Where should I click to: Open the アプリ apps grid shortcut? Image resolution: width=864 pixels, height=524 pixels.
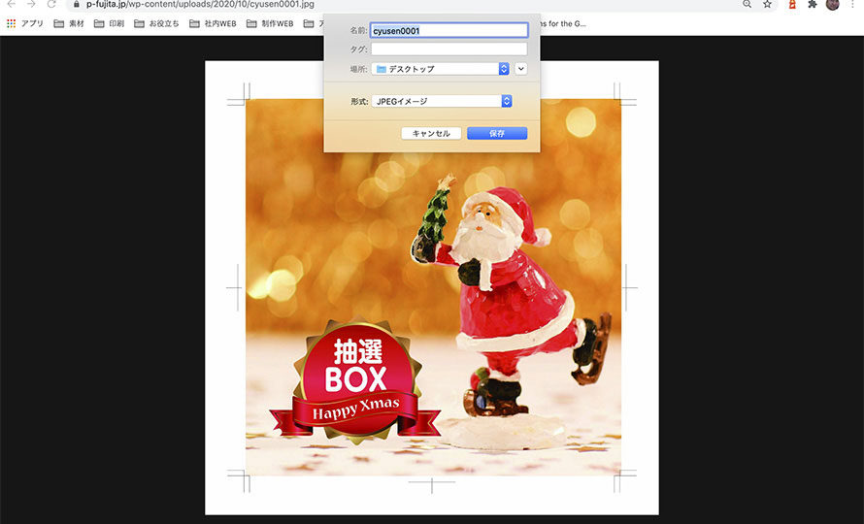point(24,23)
